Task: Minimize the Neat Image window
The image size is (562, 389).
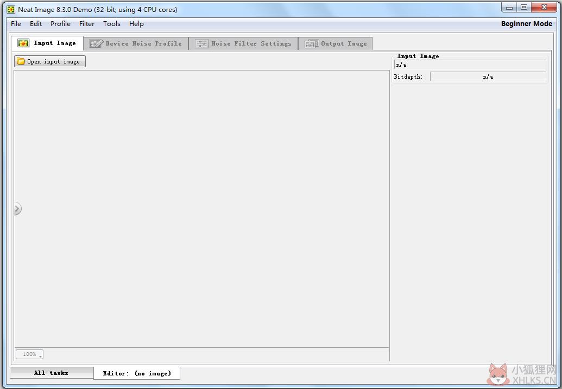Action: (509, 7)
